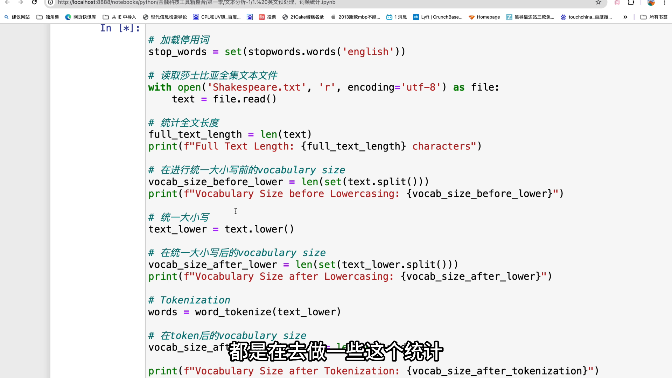Open the Homepage bookmark
The width and height of the screenshot is (672, 378).
click(x=484, y=17)
